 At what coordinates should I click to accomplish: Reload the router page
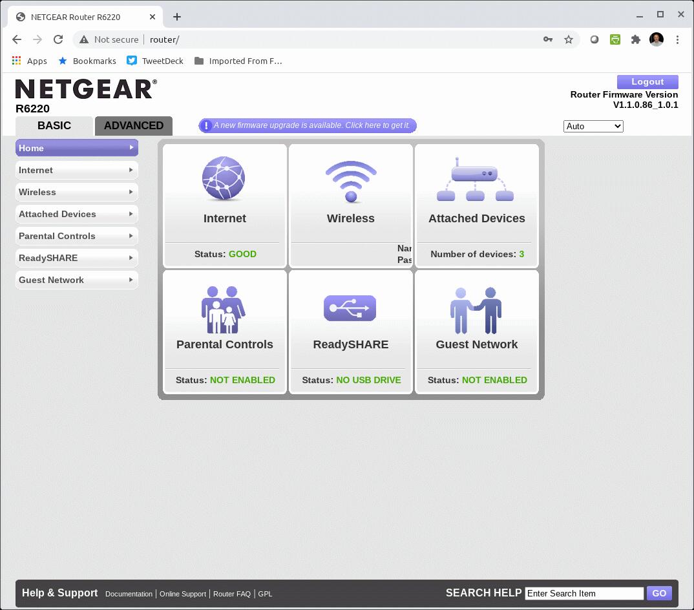tap(58, 39)
